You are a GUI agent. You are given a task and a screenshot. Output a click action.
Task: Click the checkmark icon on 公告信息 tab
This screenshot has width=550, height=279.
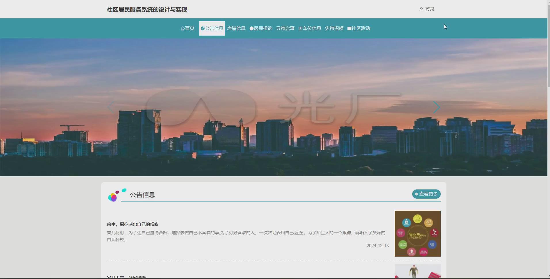pos(203,28)
